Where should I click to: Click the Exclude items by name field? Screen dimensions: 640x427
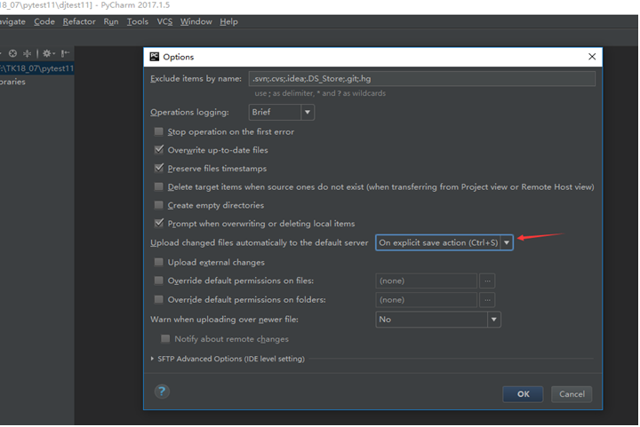click(x=422, y=79)
